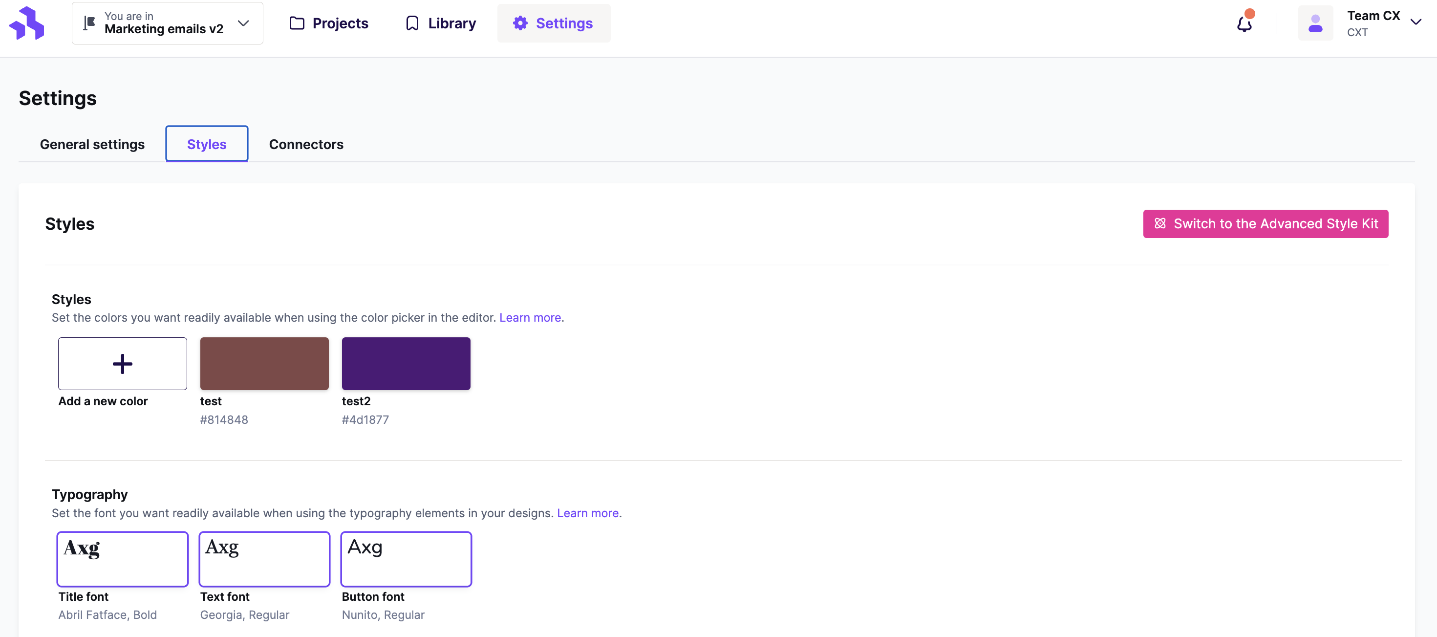Edit the Text font preview box
This screenshot has height=637, width=1437.
(264, 559)
